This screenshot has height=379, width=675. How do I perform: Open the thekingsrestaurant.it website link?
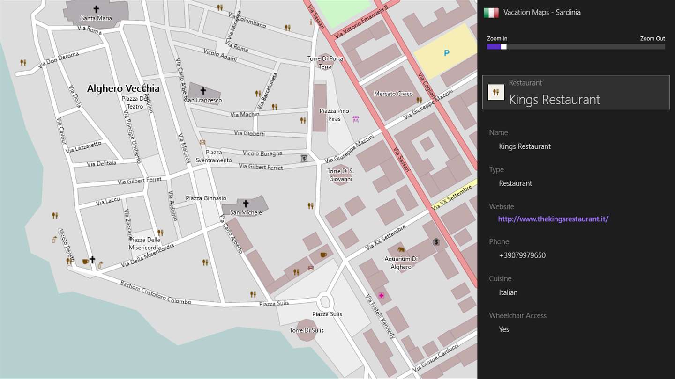[x=553, y=219]
